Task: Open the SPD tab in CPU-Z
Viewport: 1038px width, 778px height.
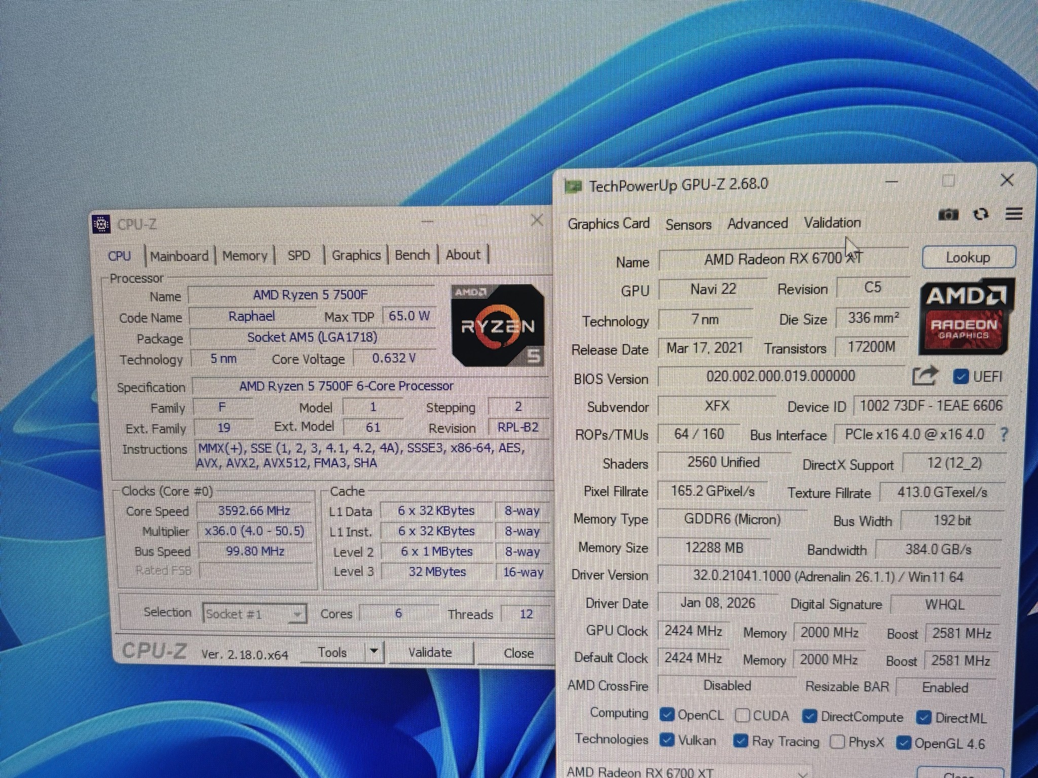Action: [x=299, y=255]
